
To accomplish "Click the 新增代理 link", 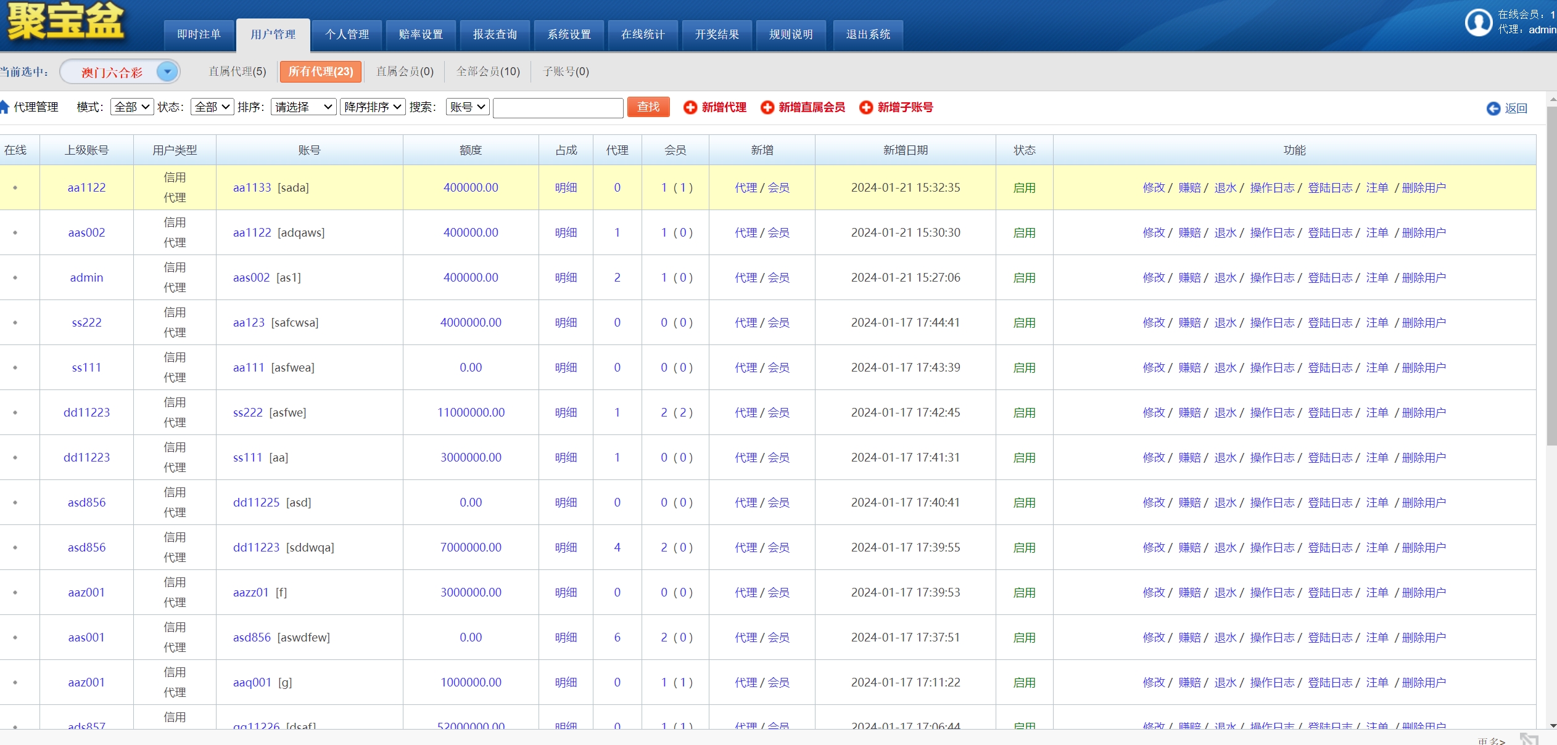I will pos(724,107).
